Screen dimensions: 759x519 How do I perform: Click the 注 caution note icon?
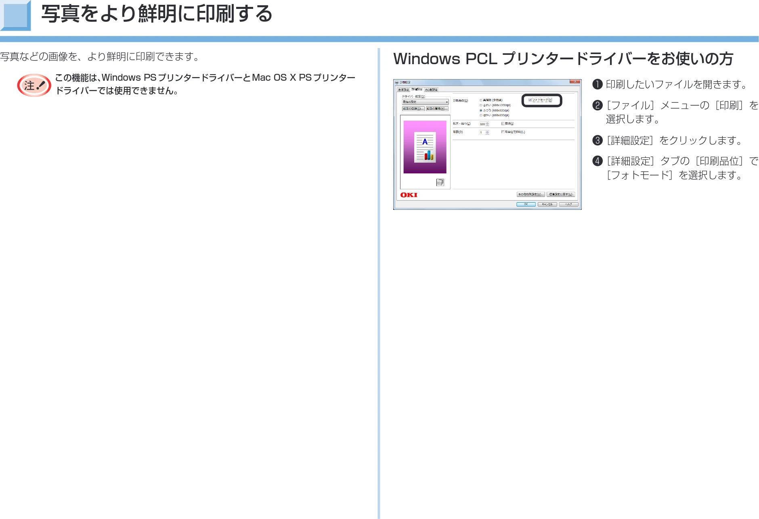[x=34, y=85]
